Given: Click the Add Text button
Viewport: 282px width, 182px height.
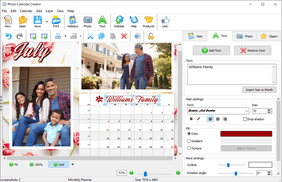Looking at the screenshot, I should [211, 51].
